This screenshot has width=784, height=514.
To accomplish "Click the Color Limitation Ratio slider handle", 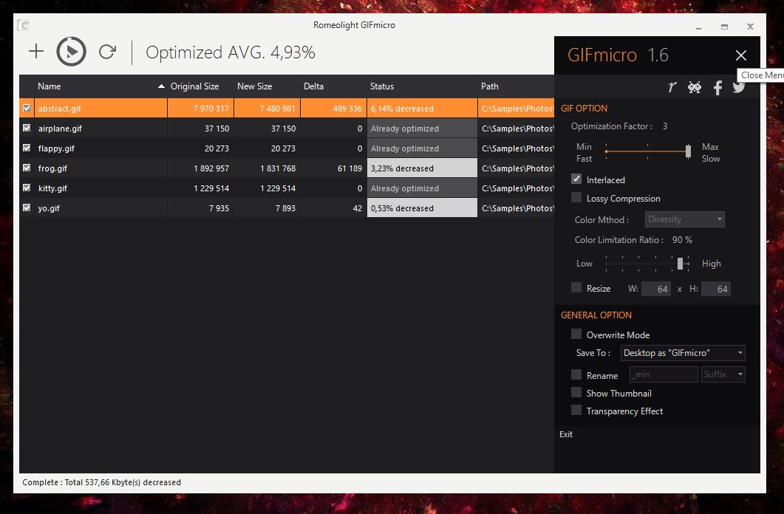I will tap(680, 264).
